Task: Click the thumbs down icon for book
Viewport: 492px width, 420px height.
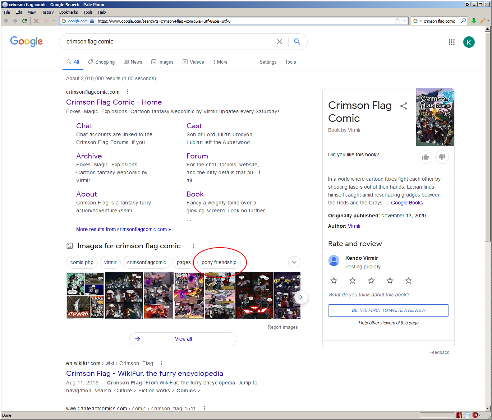Action: 442,157
